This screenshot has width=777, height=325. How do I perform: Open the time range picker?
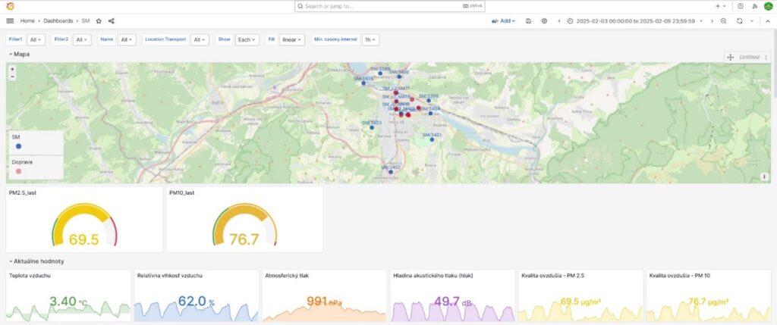tap(636, 20)
